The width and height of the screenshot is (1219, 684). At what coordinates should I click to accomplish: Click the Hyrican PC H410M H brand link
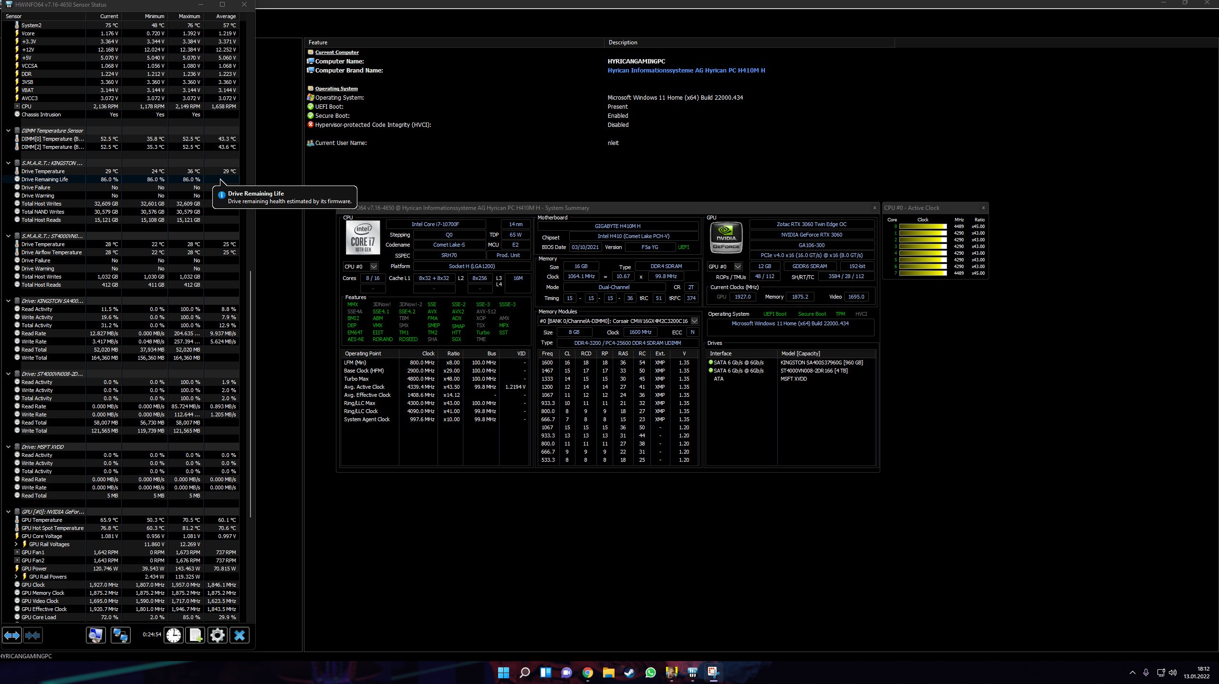click(x=686, y=71)
